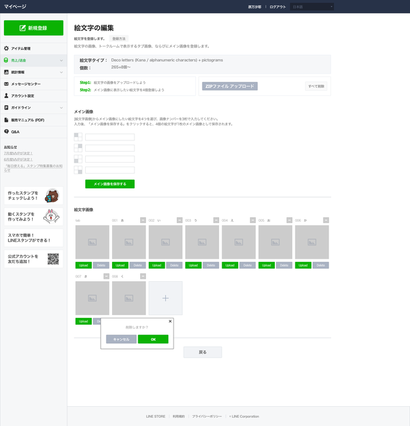
Task: Remove emoji slot 006 with its minus icon
Action: (x=326, y=220)
